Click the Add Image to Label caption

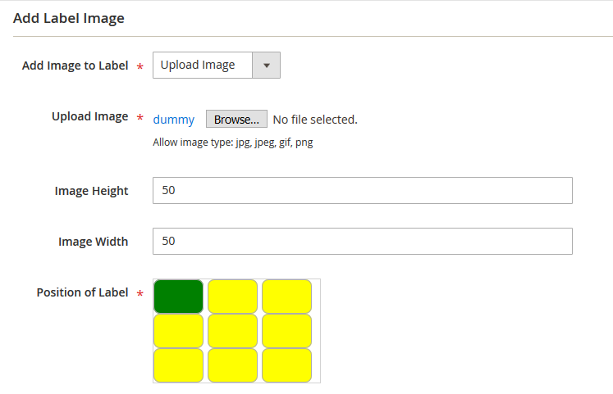click(x=75, y=66)
